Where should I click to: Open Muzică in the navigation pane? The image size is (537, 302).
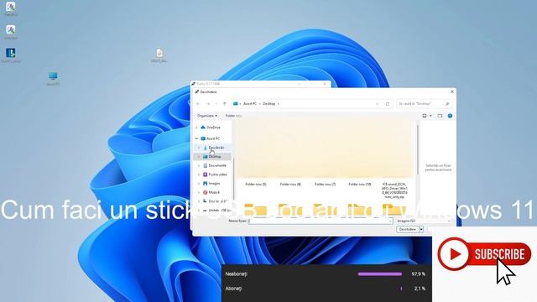click(x=211, y=192)
